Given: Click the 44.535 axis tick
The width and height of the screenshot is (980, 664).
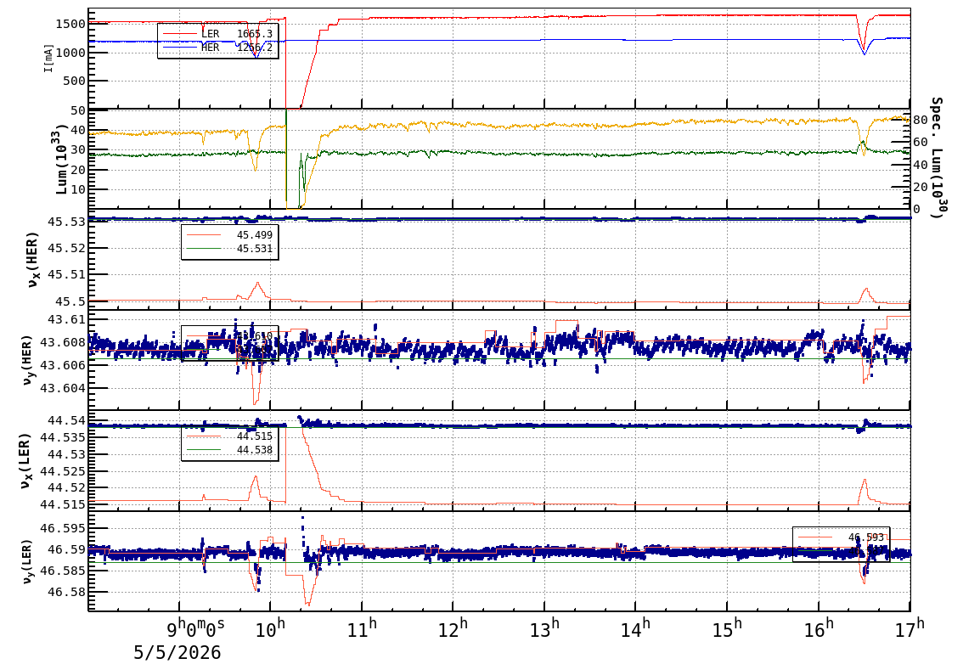Looking at the screenshot, I should (63, 437).
